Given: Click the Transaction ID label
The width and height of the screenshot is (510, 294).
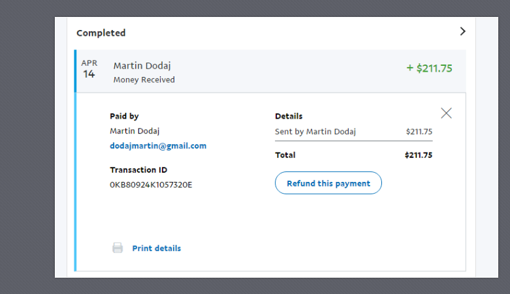Looking at the screenshot, I should (x=138, y=170).
